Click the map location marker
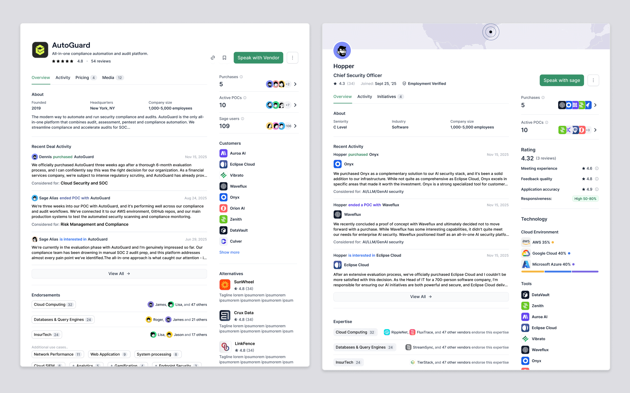 491,32
